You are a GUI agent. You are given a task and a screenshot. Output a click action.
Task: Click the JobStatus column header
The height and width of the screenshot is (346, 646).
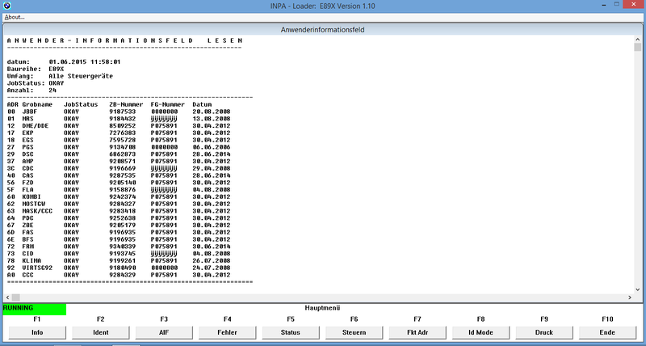[x=81, y=105]
